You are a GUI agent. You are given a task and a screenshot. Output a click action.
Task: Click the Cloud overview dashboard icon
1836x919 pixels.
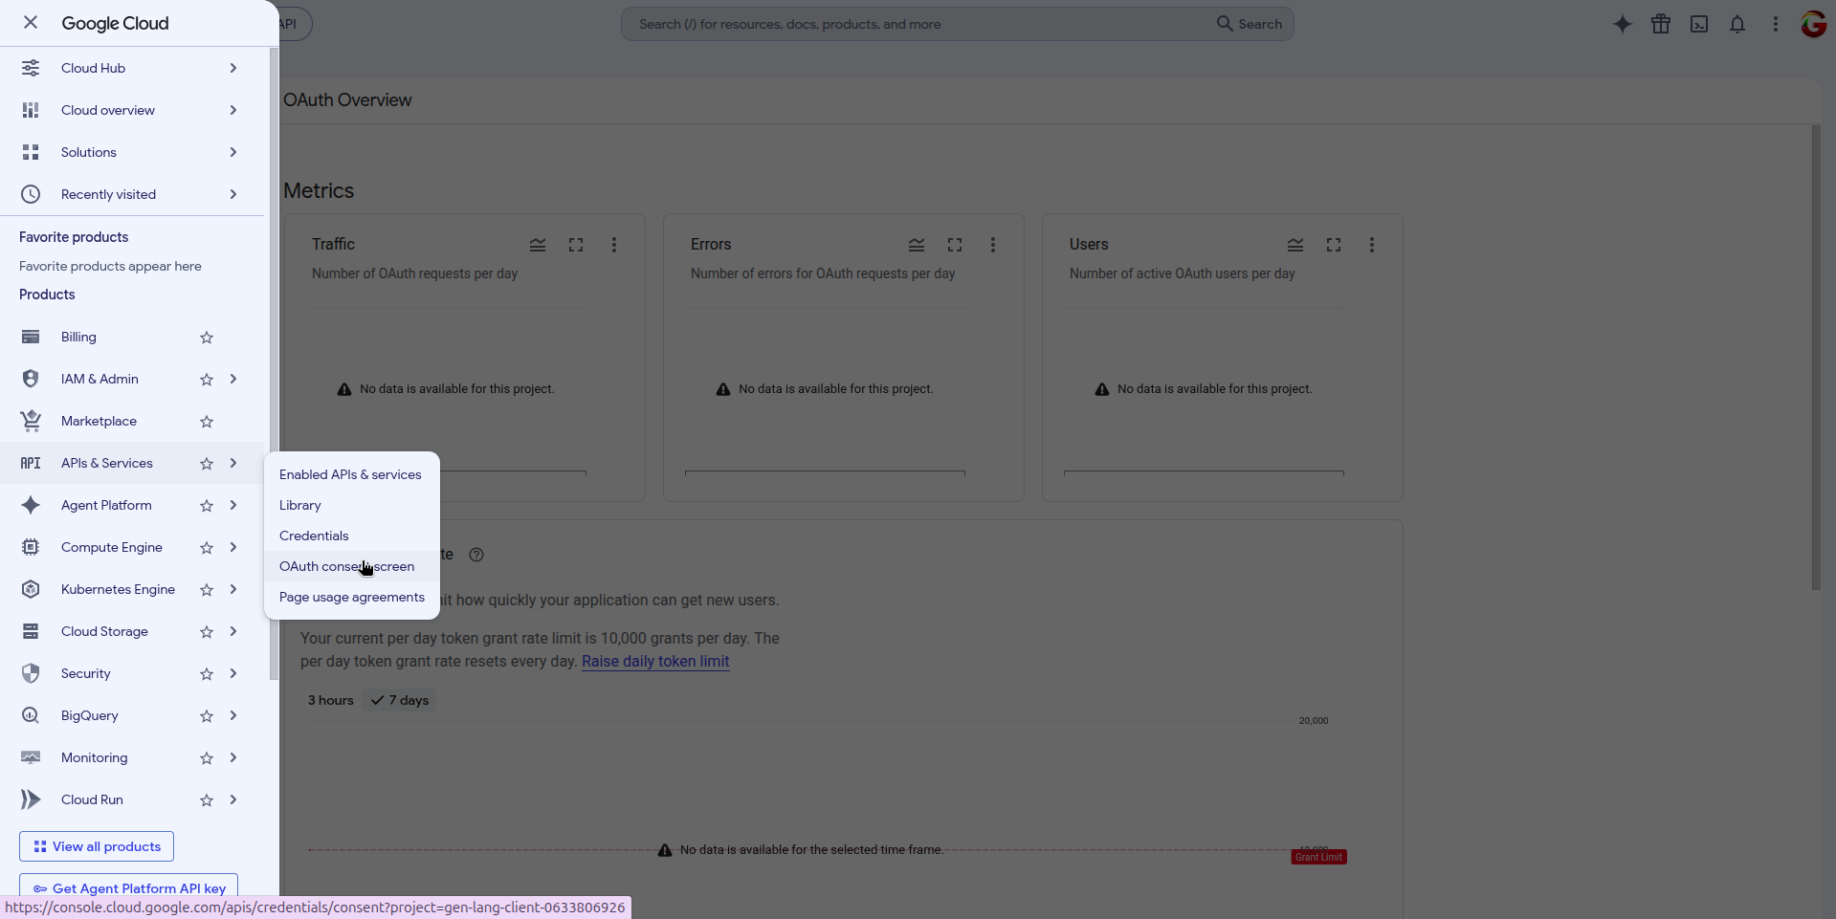(31, 110)
